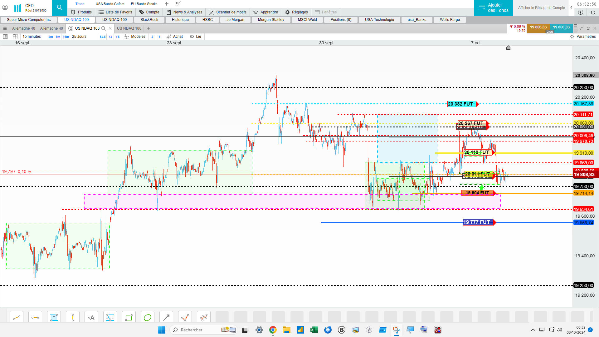Screen dimensions: 599x337
Task: Expand the 15 minutes timeframe selector
Action: (32, 37)
